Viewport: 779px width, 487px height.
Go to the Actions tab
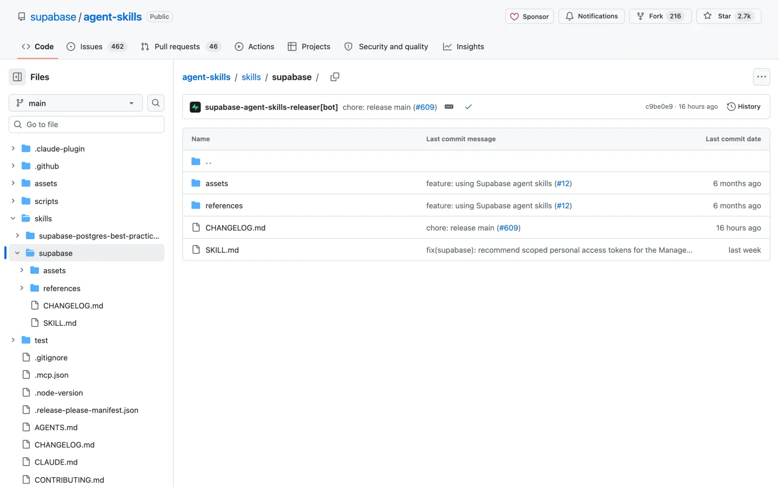[255, 47]
